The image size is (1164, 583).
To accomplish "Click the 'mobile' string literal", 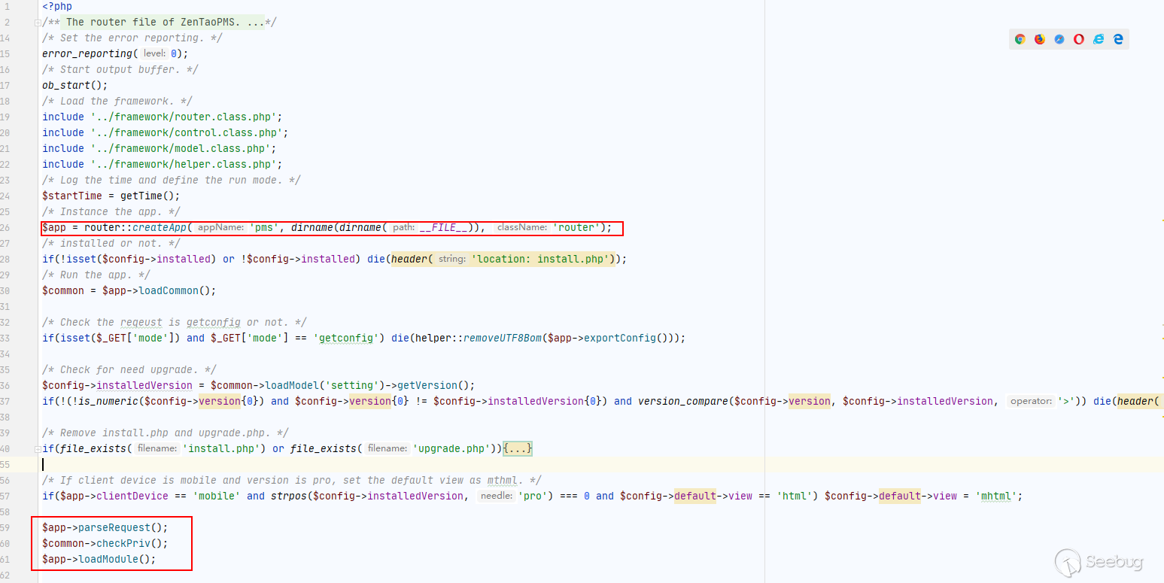I will click(217, 496).
